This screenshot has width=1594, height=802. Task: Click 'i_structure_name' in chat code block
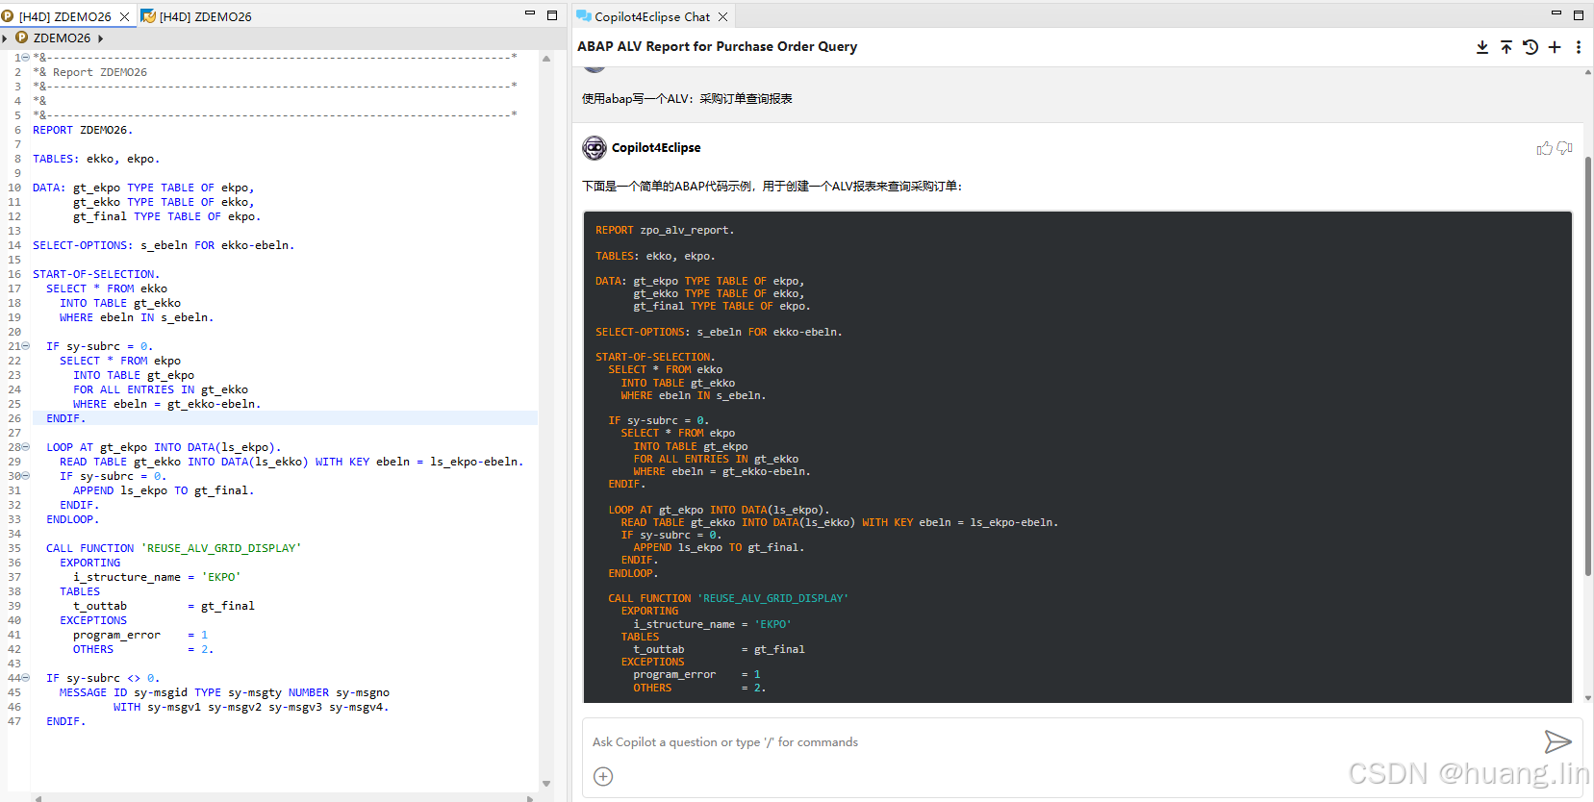(x=684, y=625)
